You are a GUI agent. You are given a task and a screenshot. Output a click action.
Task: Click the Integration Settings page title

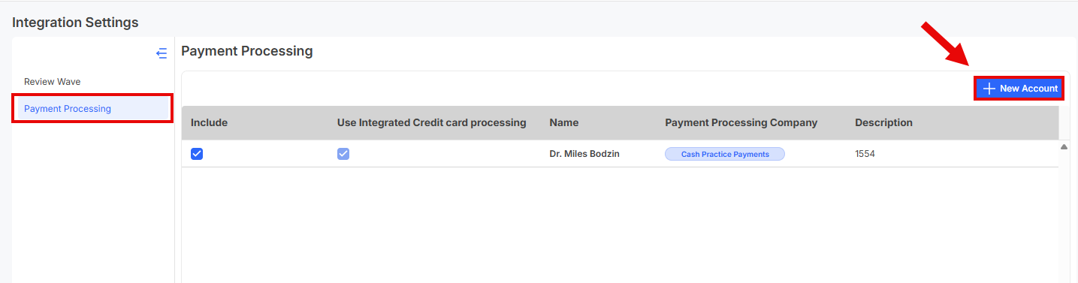[x=75, y=23]
